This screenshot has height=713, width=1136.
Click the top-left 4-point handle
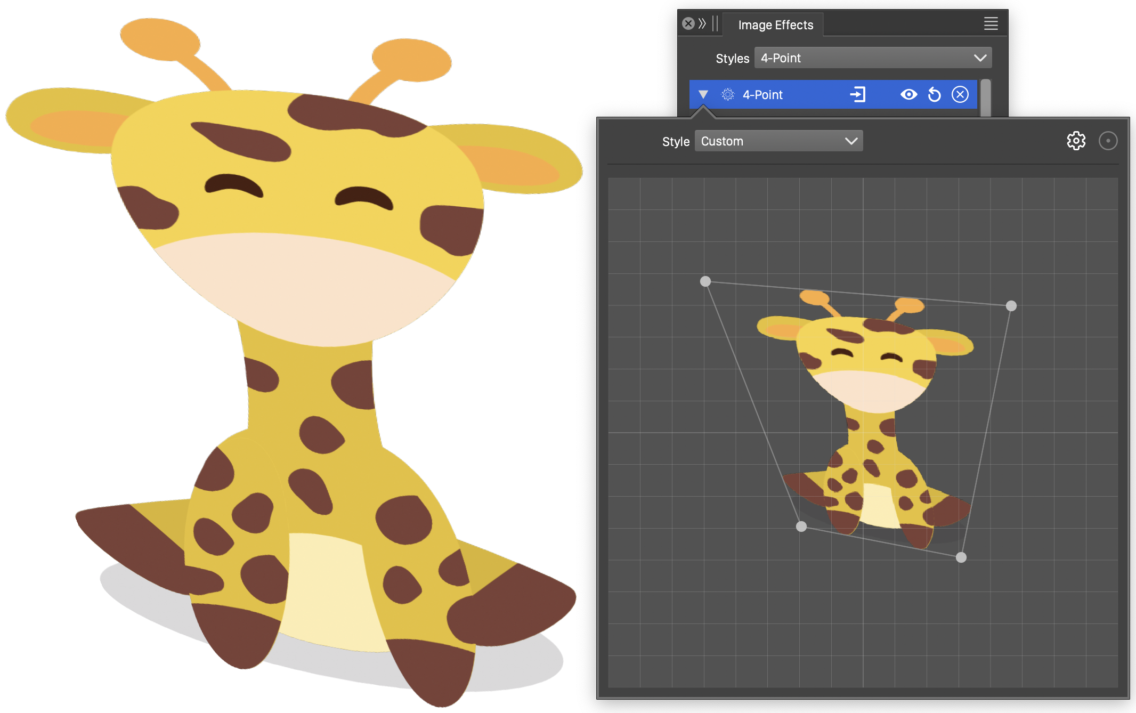coord(705,281)
